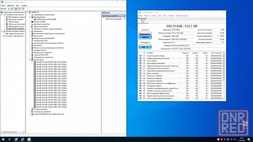
Task: Open Действие menu in Computer Management
Action: (11, 6)
